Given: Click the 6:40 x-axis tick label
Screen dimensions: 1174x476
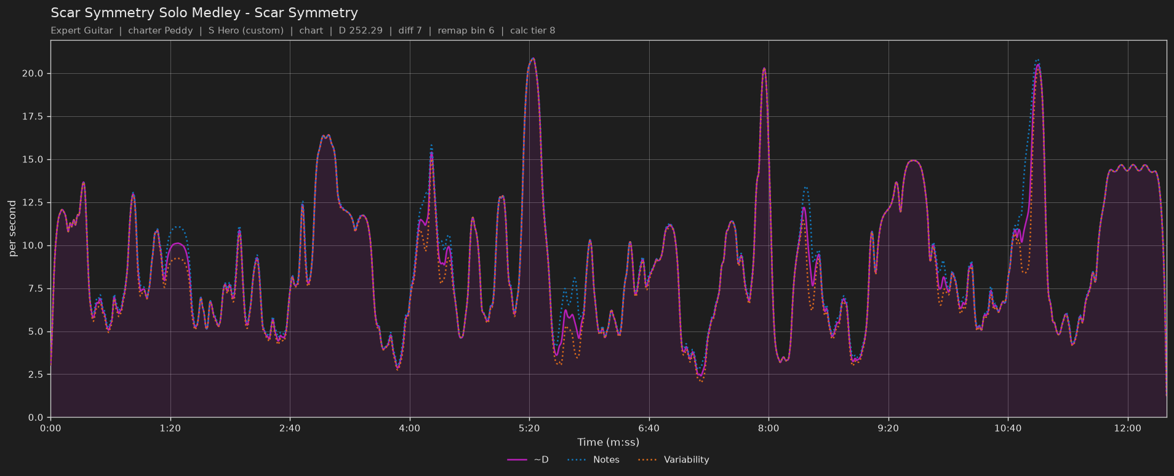Looking at the screenshot, I should point(649,428).
